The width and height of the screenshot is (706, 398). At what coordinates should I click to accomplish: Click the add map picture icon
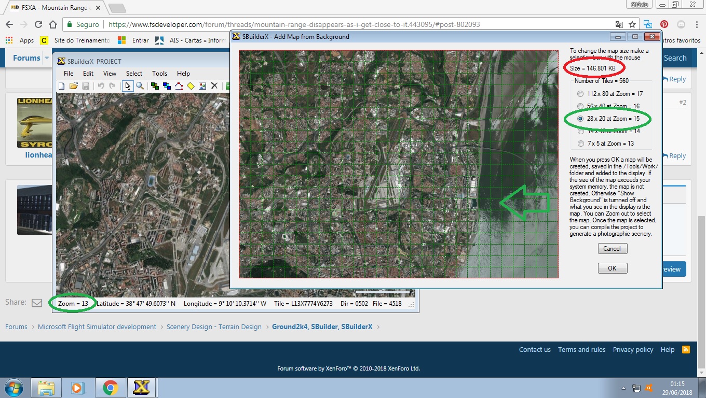[x=202, y=86]
